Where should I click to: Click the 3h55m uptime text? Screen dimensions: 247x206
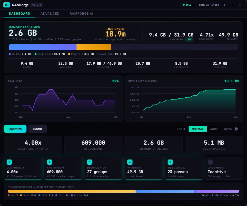(215, 5)
